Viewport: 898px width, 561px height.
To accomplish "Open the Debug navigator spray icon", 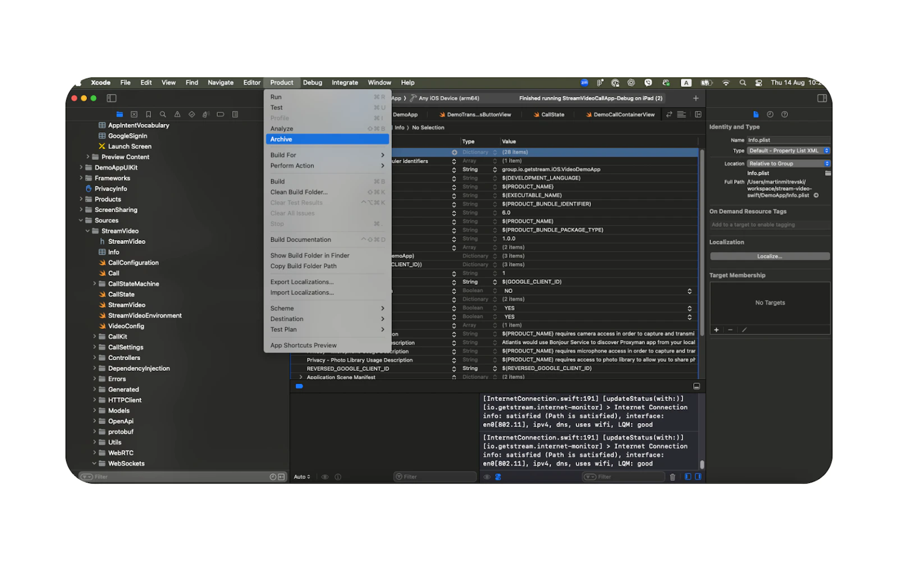I will click(206, 114).
